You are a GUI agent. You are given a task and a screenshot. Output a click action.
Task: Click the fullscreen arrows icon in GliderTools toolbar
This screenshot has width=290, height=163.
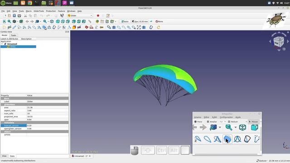click(x=139, y=27)
